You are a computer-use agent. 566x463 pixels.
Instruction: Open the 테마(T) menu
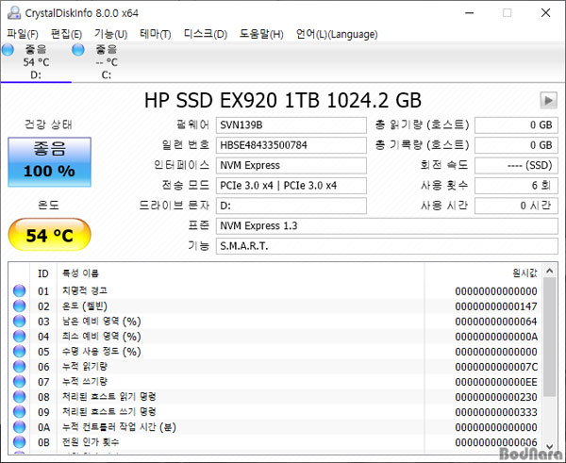[x=156, y=34]
